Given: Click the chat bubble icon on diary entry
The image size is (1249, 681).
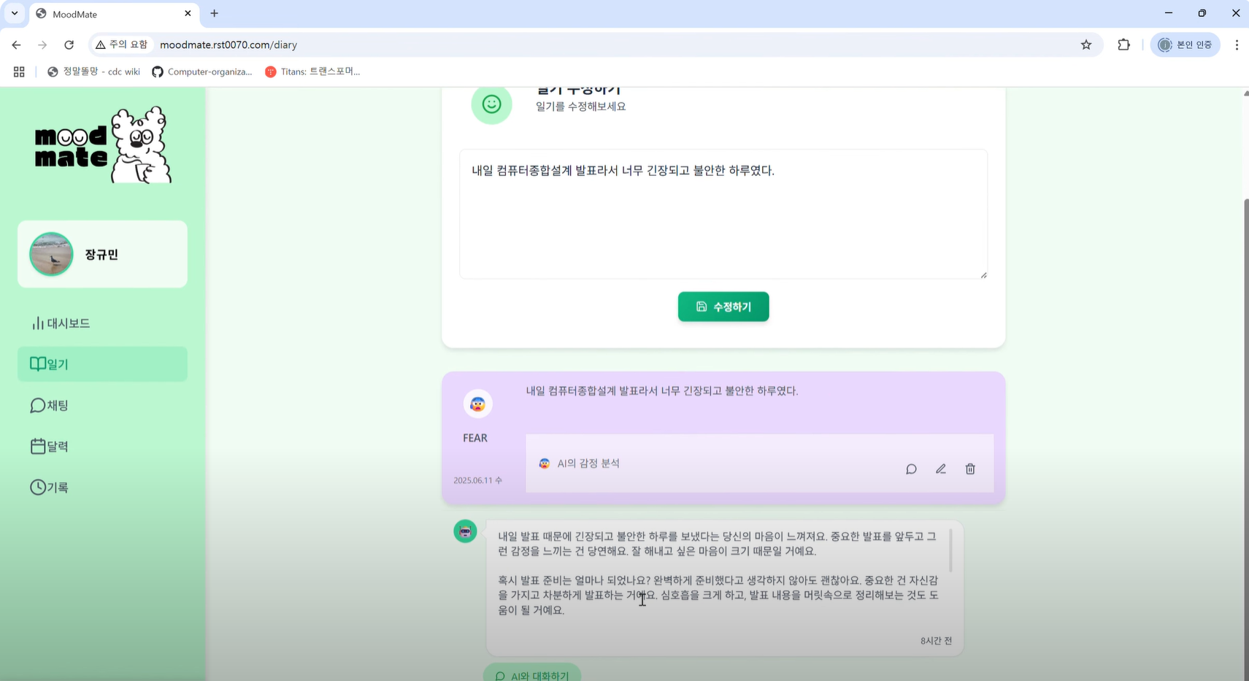Looking at the screenshot, I should pos(911,469).
